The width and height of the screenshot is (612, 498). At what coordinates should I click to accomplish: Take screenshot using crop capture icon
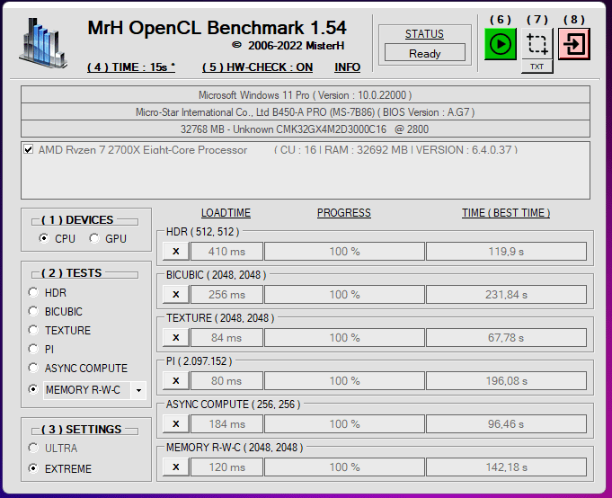click(537, 44)
